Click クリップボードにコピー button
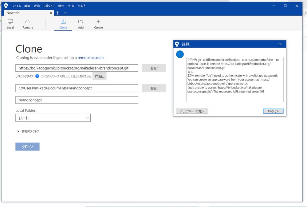The width and height of the screenshot is (307, 207). click(x=192, y=111)
